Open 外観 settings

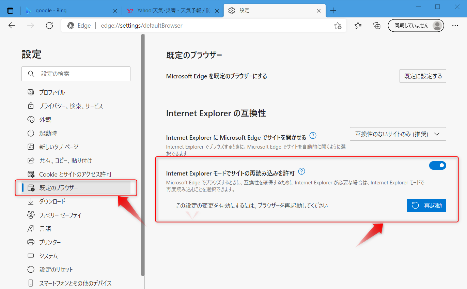pyautogui.click(x=76, y=120)
